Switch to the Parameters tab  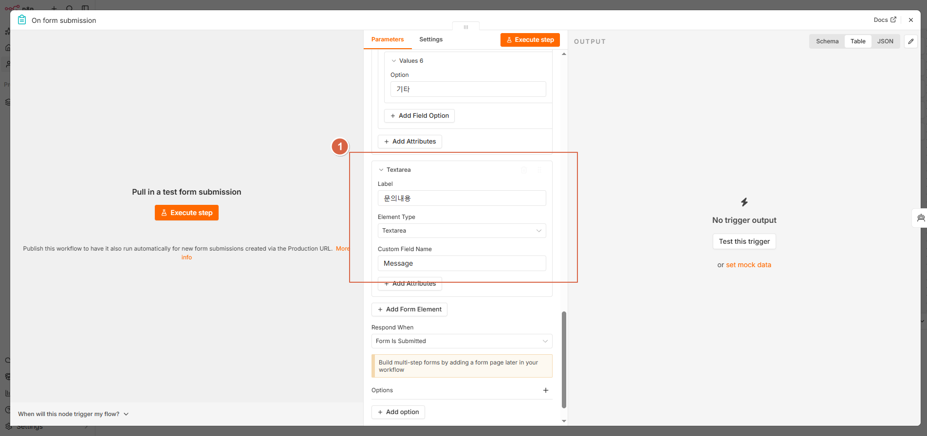[388, 39]
